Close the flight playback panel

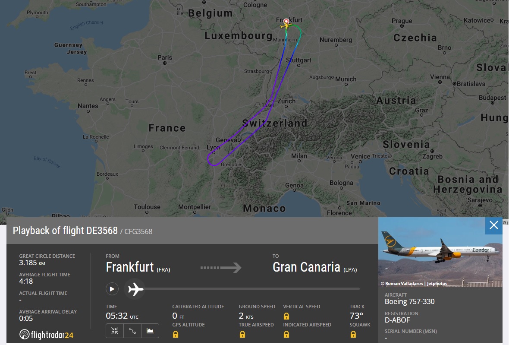pos(494,225)
